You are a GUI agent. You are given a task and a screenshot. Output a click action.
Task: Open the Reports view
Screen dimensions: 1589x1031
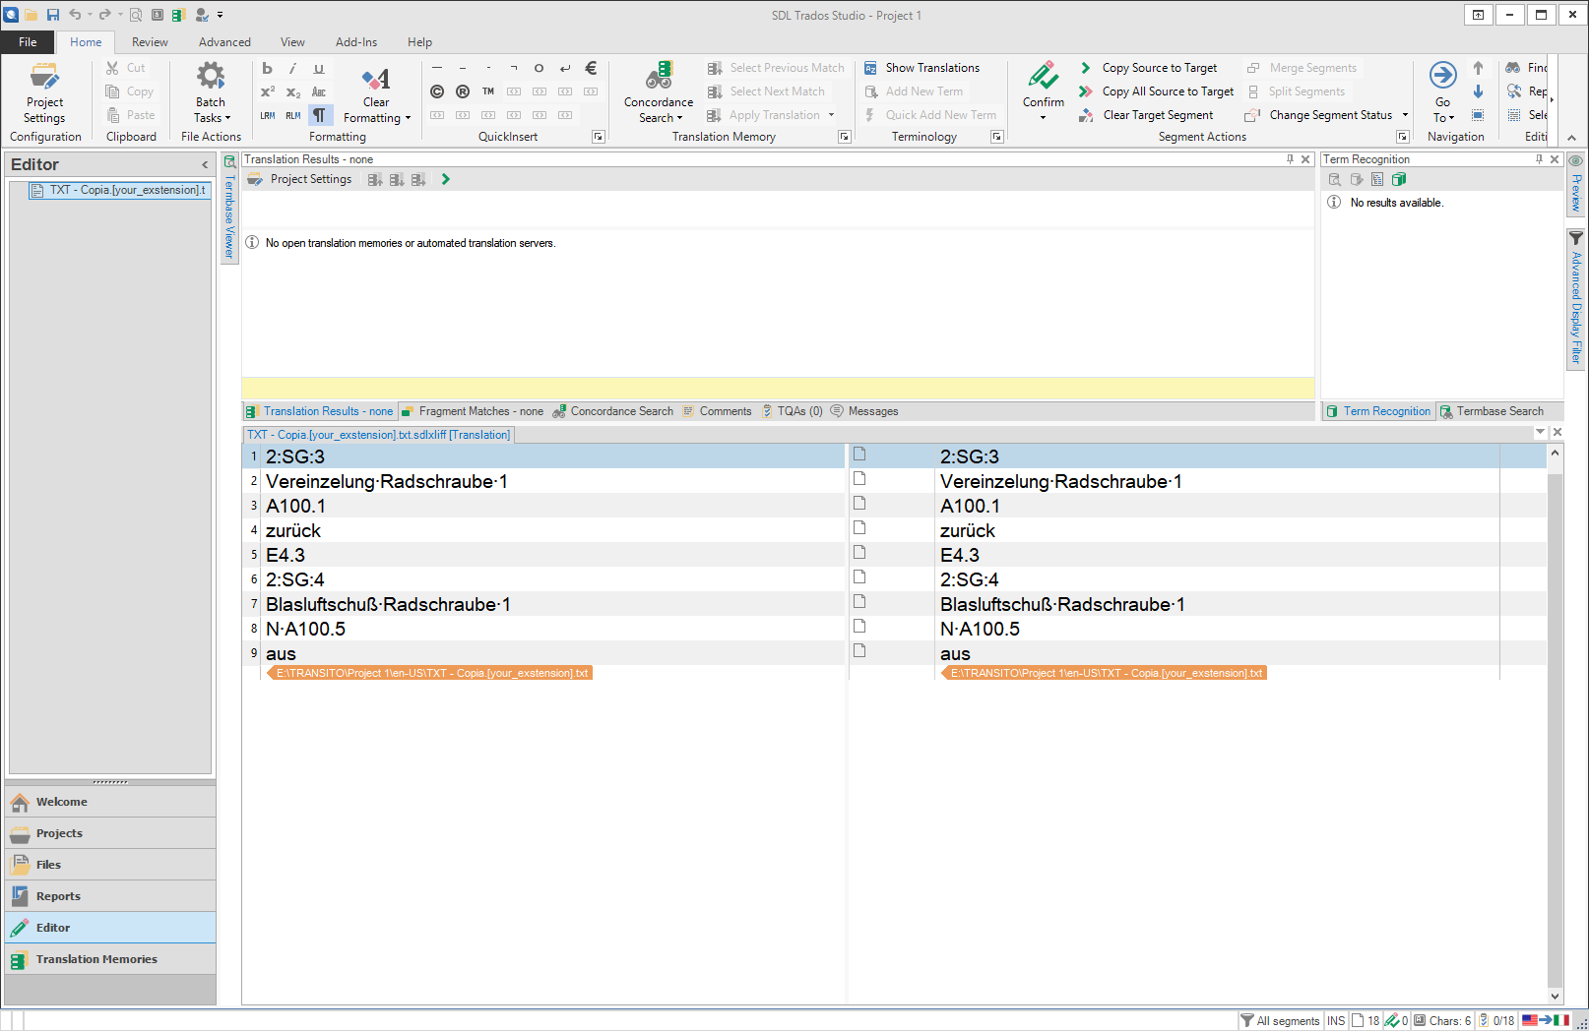(x=110, y=896)
